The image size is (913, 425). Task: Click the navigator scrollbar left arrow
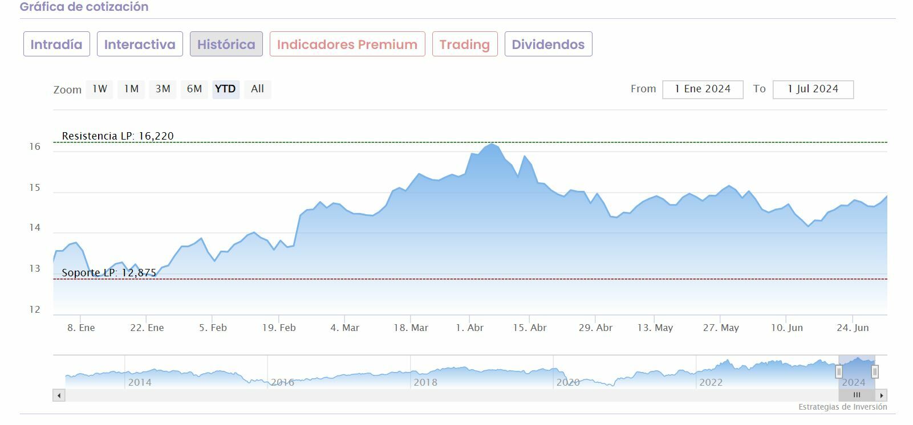coord(59,395)
